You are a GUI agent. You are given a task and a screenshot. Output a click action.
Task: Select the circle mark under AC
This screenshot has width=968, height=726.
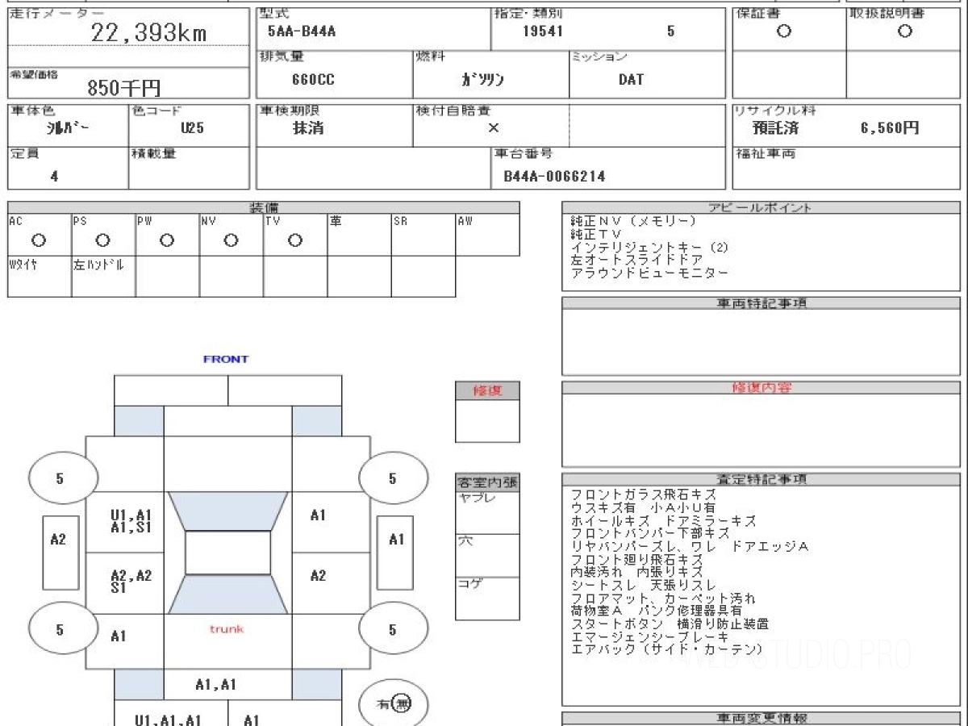[x=38, y=240]
